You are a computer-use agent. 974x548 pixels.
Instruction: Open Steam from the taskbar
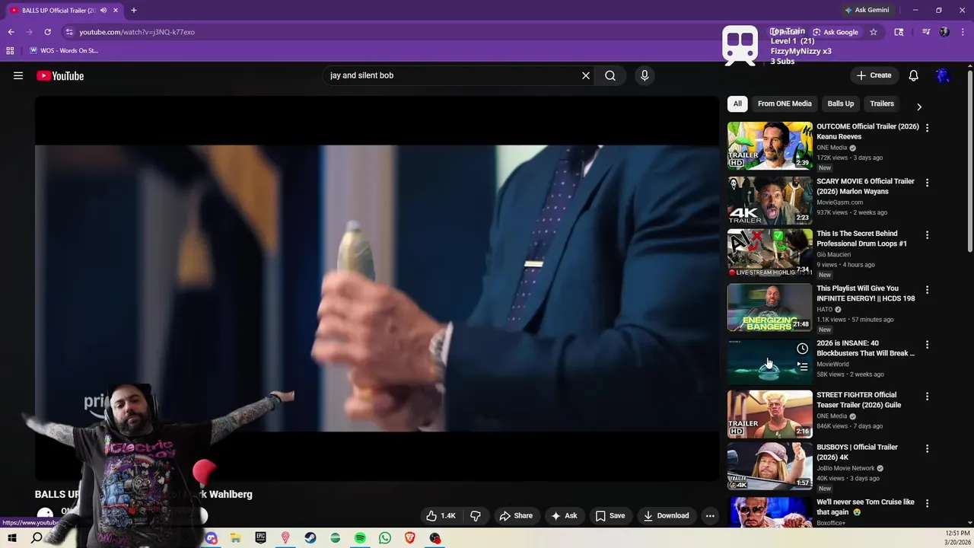point(310,538)
